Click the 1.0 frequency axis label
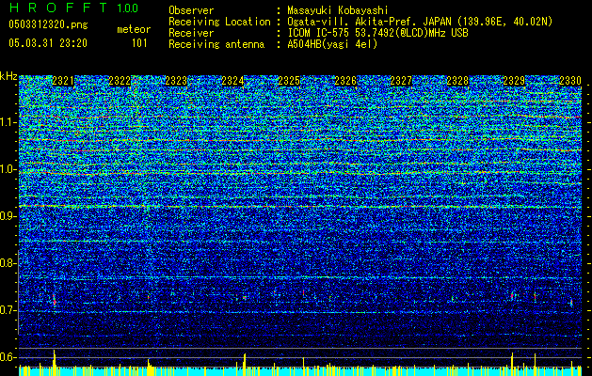Screen dimensions: 592x376 [8, 169]
